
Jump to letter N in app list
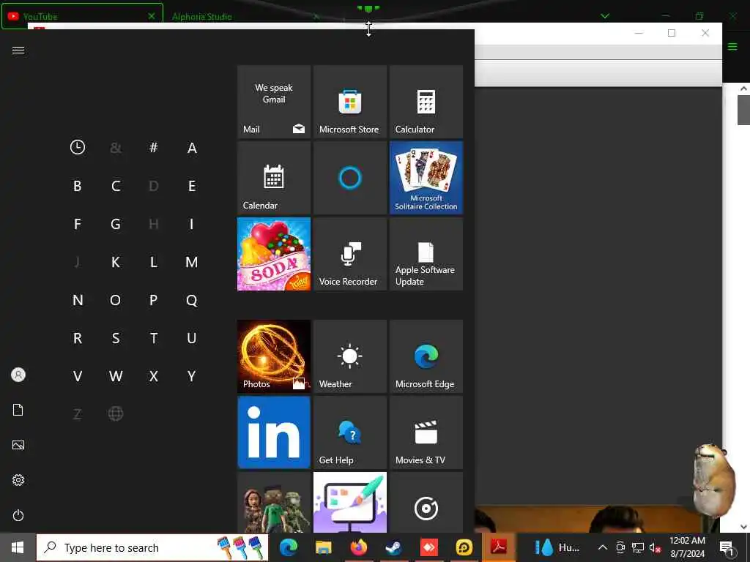(x=78, y=300)
